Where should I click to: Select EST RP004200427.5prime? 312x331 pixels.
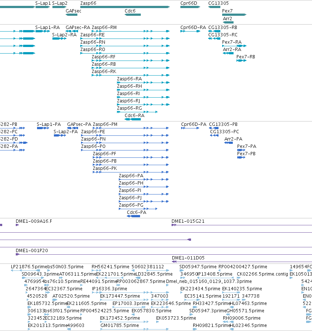pyautogui.click(x=219, y=270)
